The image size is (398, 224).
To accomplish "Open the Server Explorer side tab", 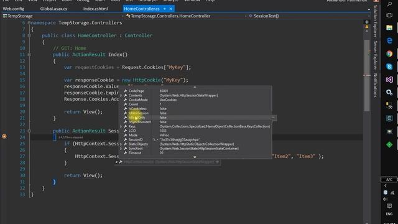I will pyautogui.click(x=376, y=55).
